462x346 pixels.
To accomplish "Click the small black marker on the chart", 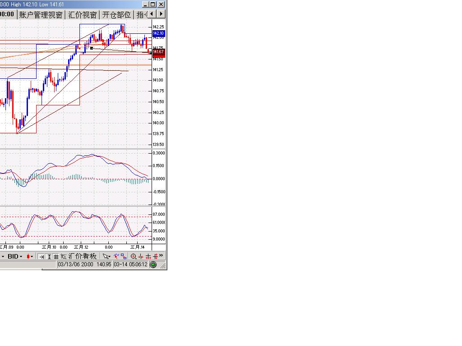I will tap(92, 48).
